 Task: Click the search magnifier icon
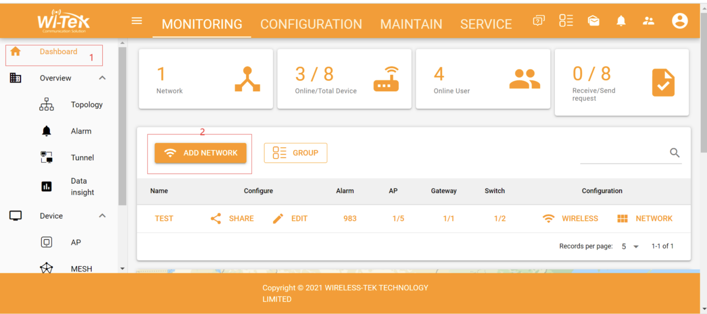(x=675, y=152)
